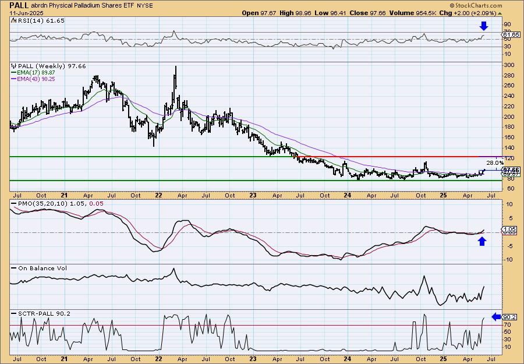Click the RSI(14) 61.65 indicator label

tap(41, 20)
